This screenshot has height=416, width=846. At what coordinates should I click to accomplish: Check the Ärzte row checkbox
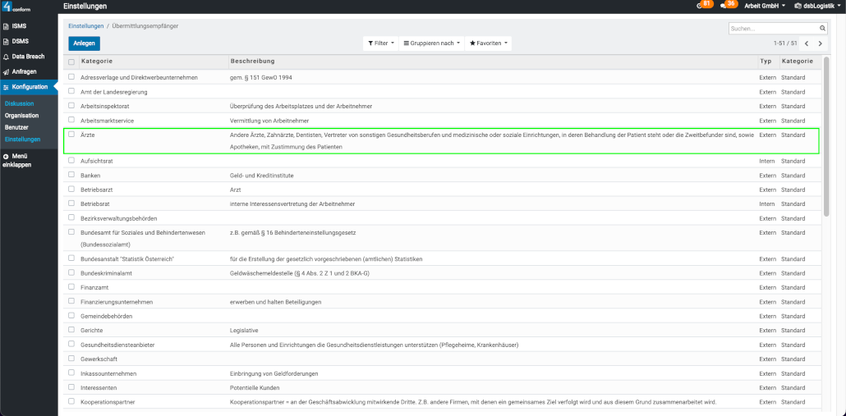[x=71, y=134]
